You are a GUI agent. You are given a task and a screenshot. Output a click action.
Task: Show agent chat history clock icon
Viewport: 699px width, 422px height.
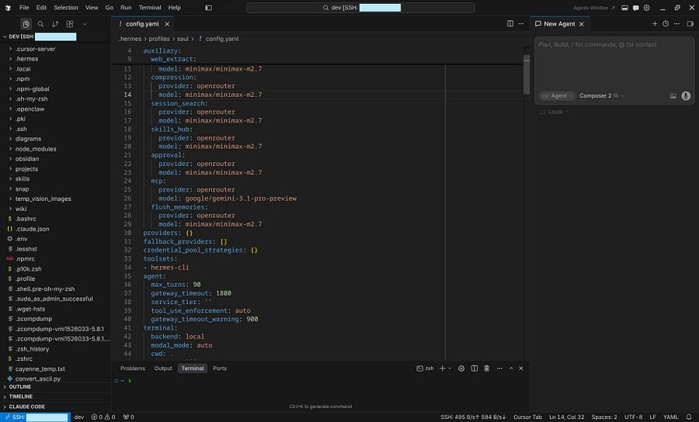click(x=666, y=24)
